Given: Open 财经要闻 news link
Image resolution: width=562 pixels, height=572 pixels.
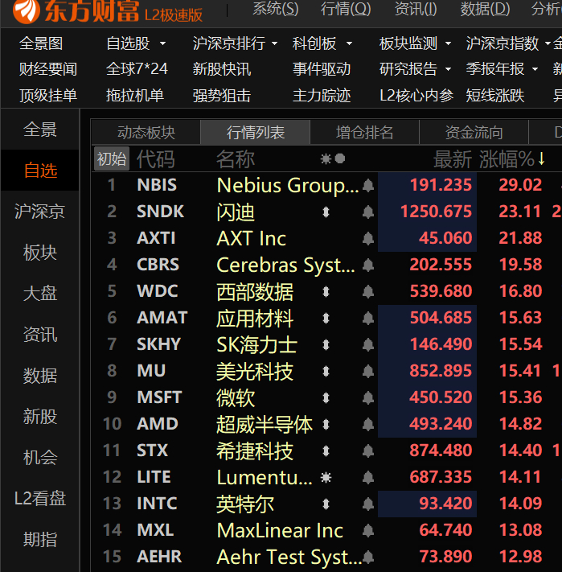Looking at the screenshot, I should click(48, 69).
